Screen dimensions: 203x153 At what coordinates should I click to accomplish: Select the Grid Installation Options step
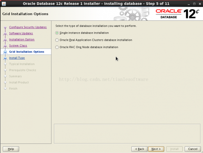pyautogui.click(x=27, y=52)
